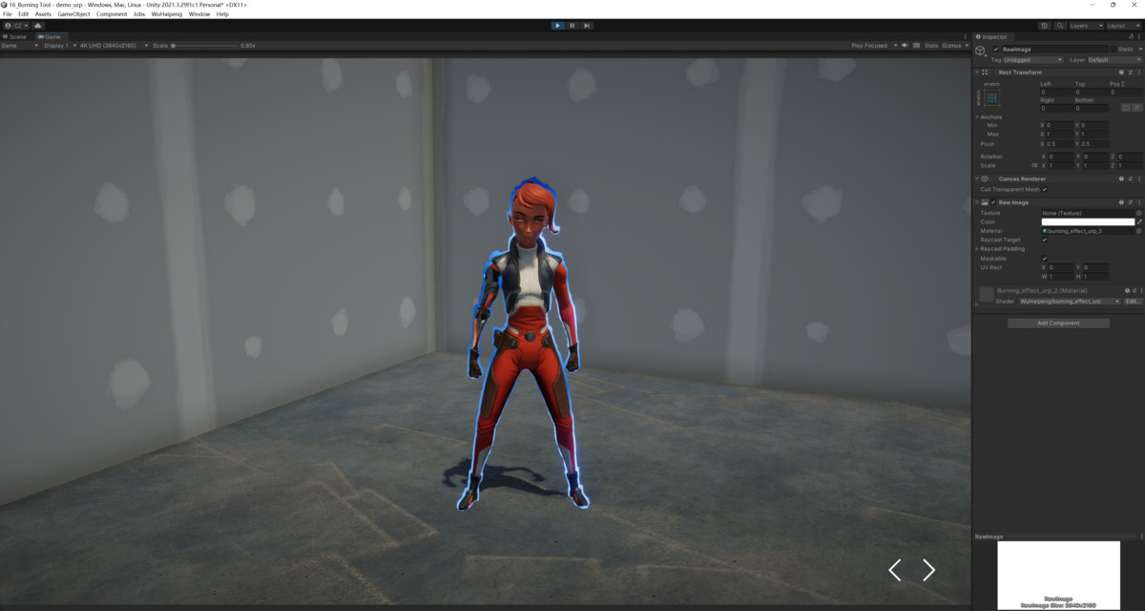Open the Undo History icon
1145x611 pixels.
[1046, 26]
